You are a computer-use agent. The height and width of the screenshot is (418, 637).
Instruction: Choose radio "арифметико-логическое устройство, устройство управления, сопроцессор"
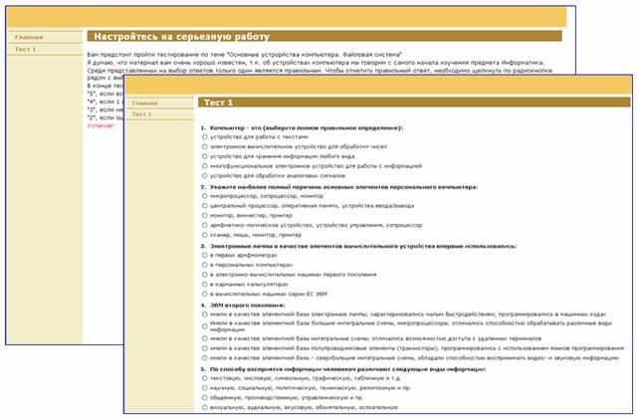205,225
